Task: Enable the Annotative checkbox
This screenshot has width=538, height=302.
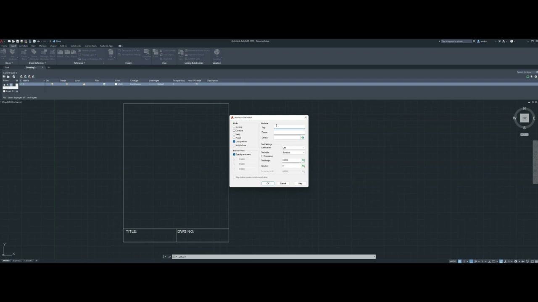Action: (262, 156)
